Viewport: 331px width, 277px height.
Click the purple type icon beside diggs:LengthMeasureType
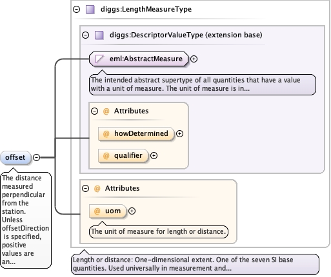tap(90, 10)
